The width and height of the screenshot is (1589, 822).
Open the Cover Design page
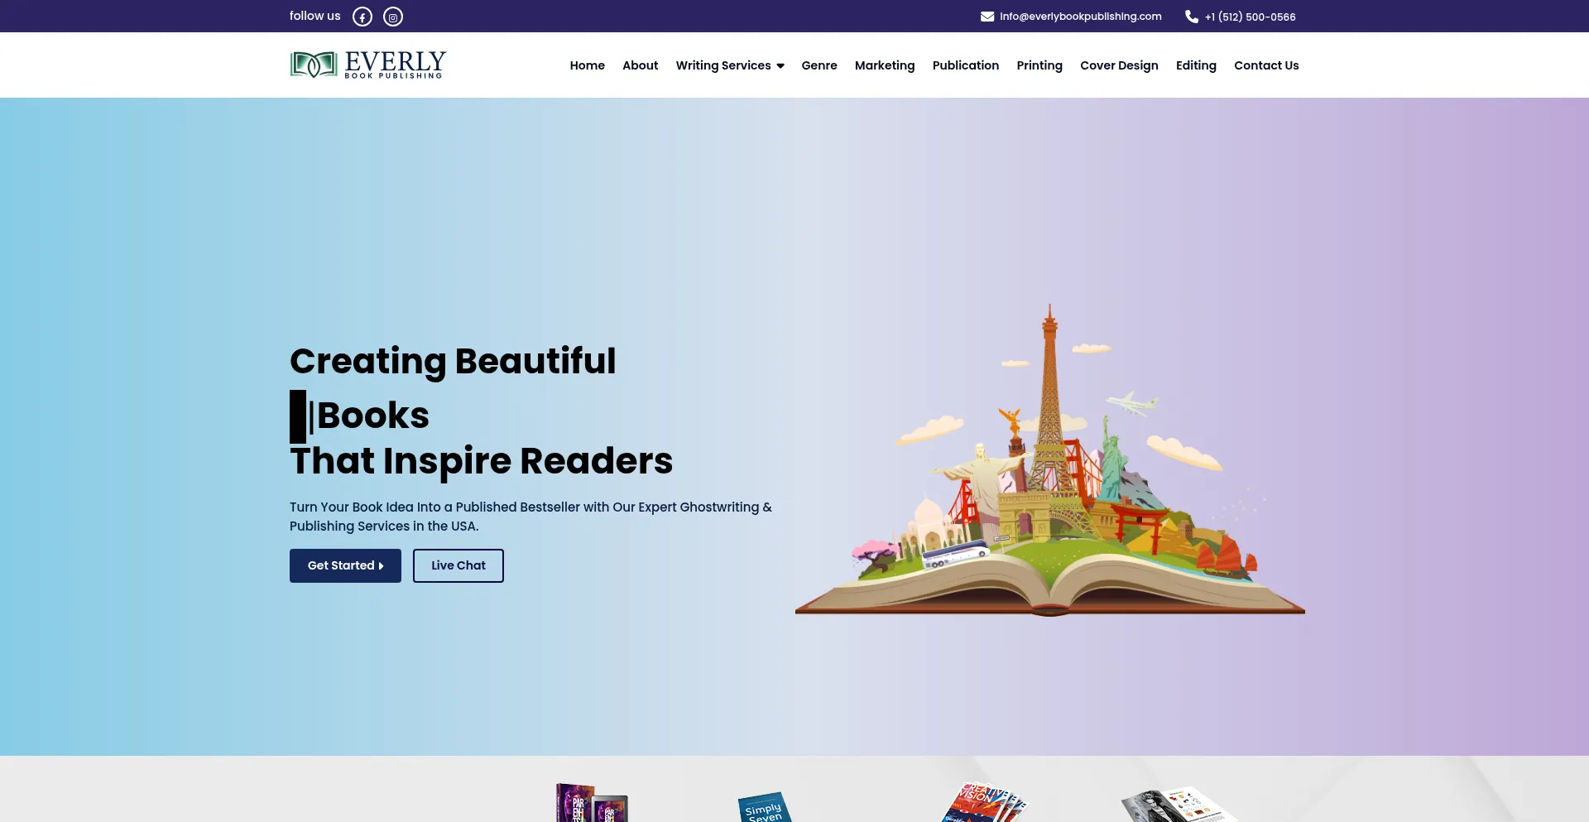click(1119, 65)
